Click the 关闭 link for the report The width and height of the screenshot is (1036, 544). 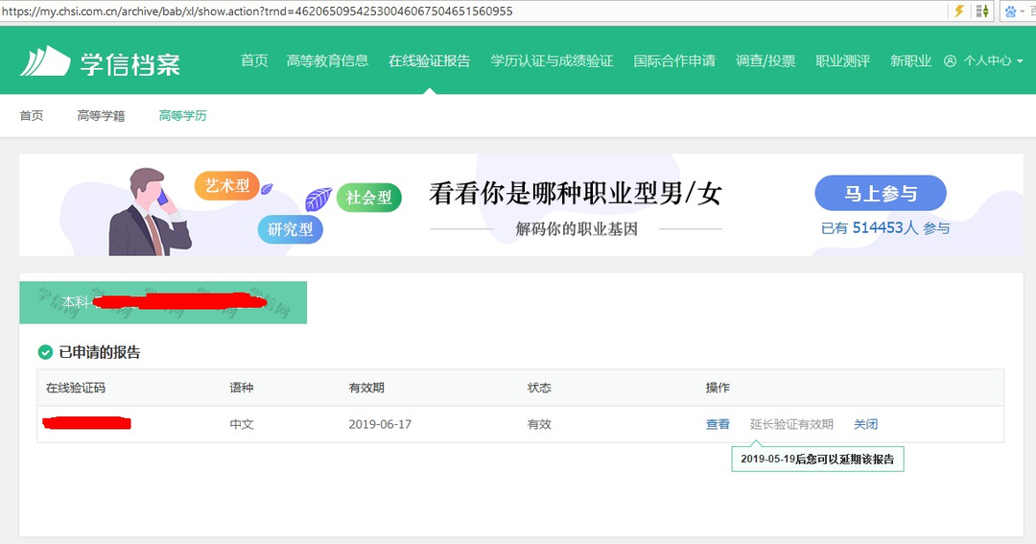coord(865,424)
